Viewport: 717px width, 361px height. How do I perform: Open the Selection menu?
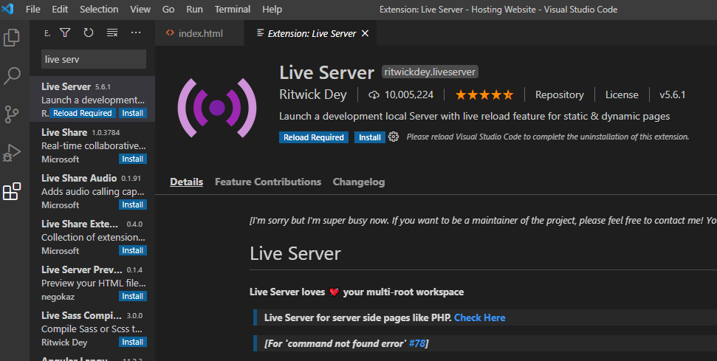(x=99, y=9)
